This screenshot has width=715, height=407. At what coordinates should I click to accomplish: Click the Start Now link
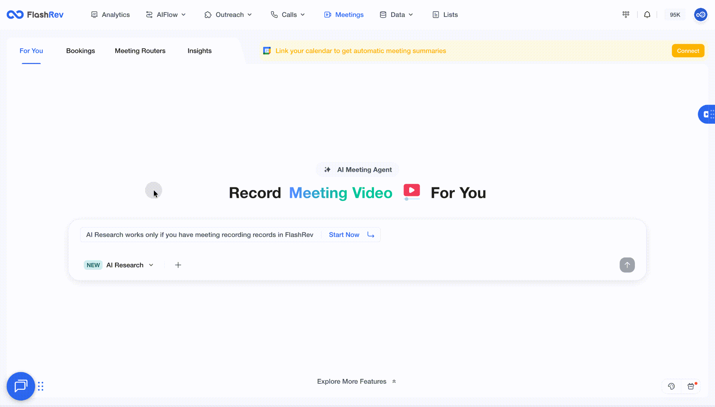pos(344,235)
